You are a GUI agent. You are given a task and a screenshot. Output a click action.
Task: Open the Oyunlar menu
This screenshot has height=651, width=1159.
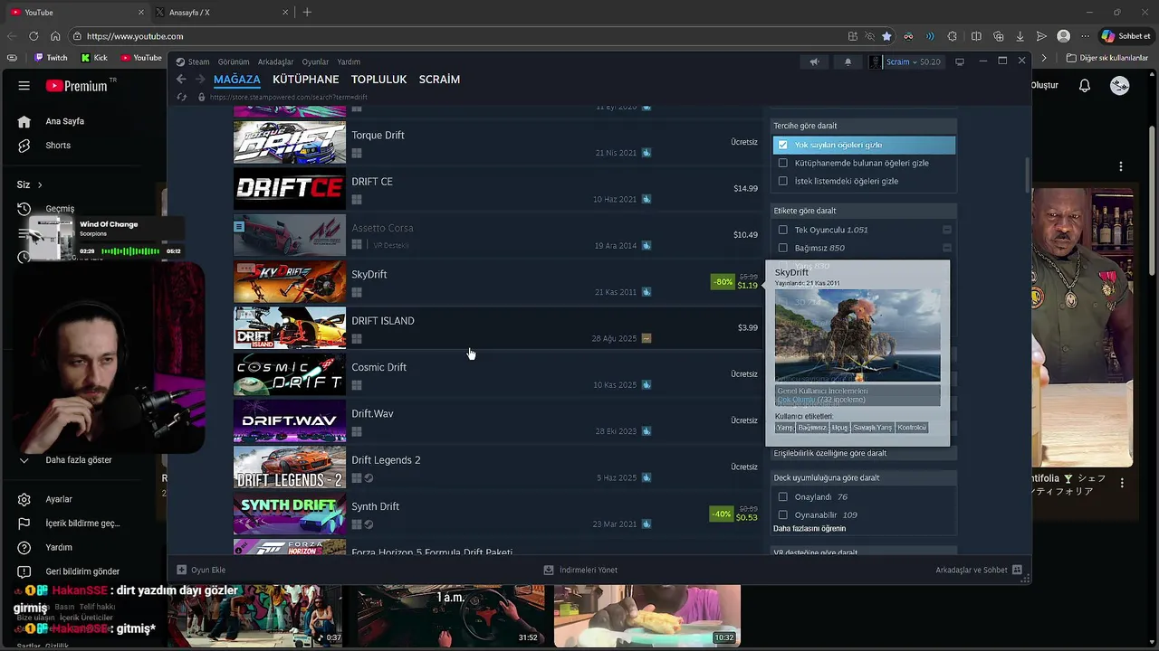(315, 61)
